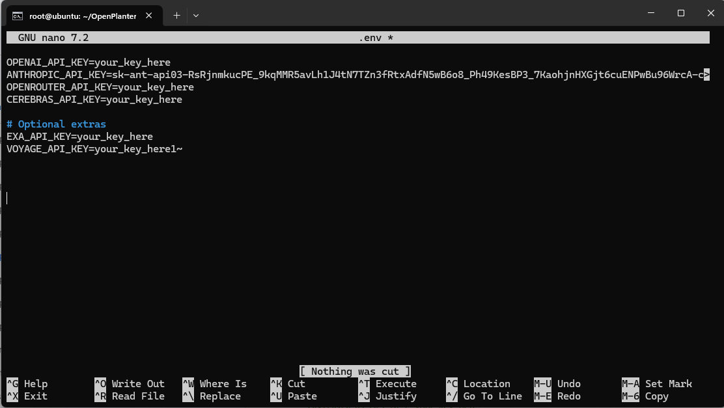724x408 pixels.
Task: Minimize the terminal window
Action: pos(650,13)
